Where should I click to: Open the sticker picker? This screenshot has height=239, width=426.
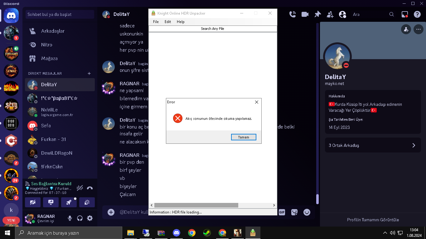click(294, 212)
